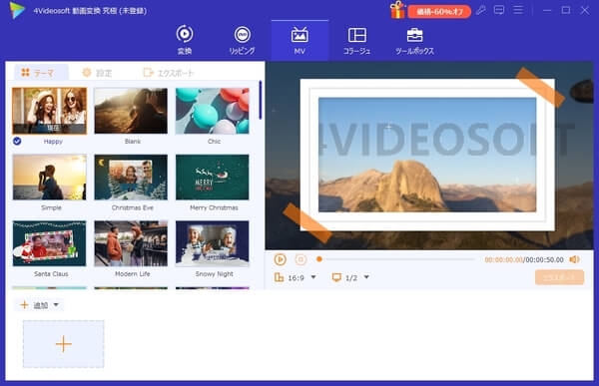Image resolution: width=599 pixels, height=386 pixels.
Task: Click the Happy theme label text
Action: (x=53, y=142)
